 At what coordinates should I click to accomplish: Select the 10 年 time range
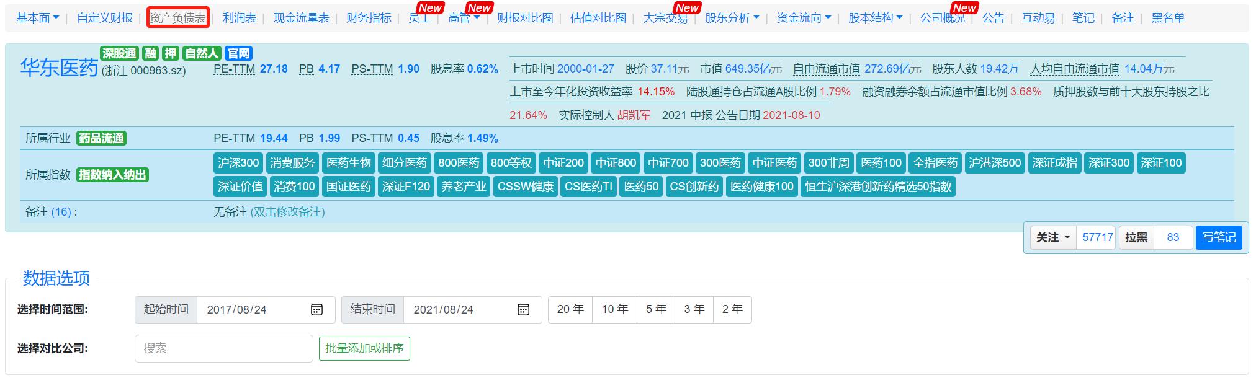point(615,310)
